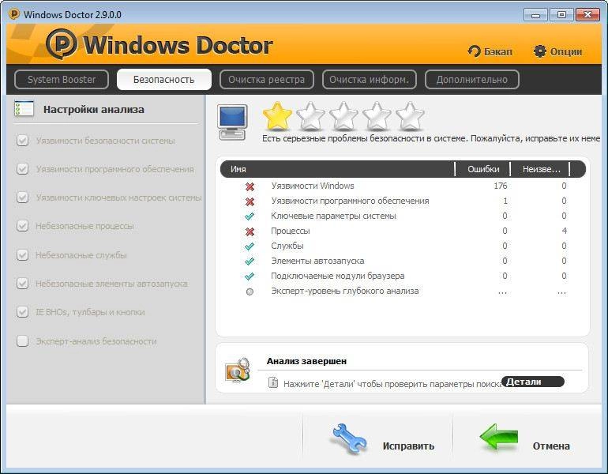
Task: Click grey circle beside Эксперт-уровень глубокого анализа
Action: [x=250, y=292]
